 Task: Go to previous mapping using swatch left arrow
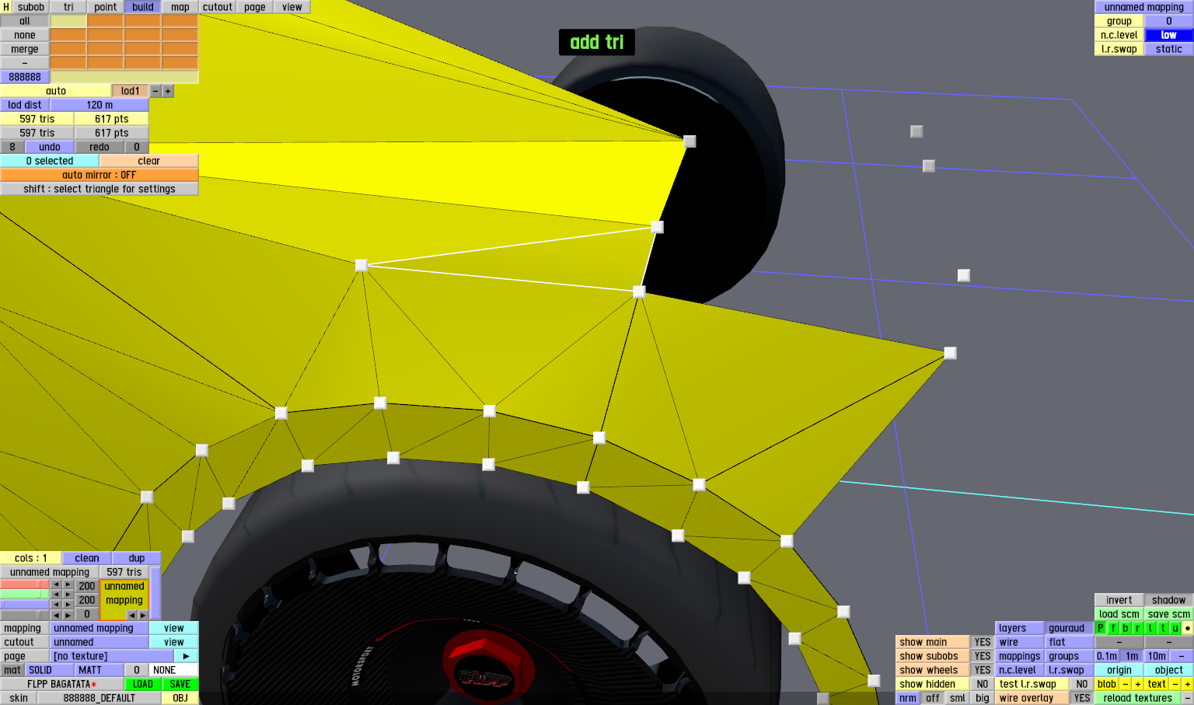(x=131, y=615)
